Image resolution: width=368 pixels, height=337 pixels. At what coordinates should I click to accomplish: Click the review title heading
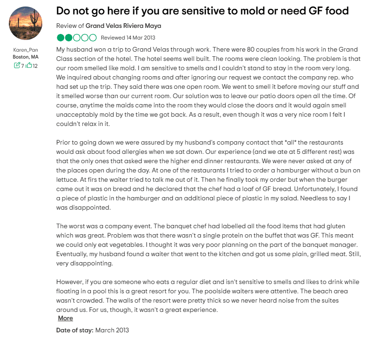click(x=202, y=10)
